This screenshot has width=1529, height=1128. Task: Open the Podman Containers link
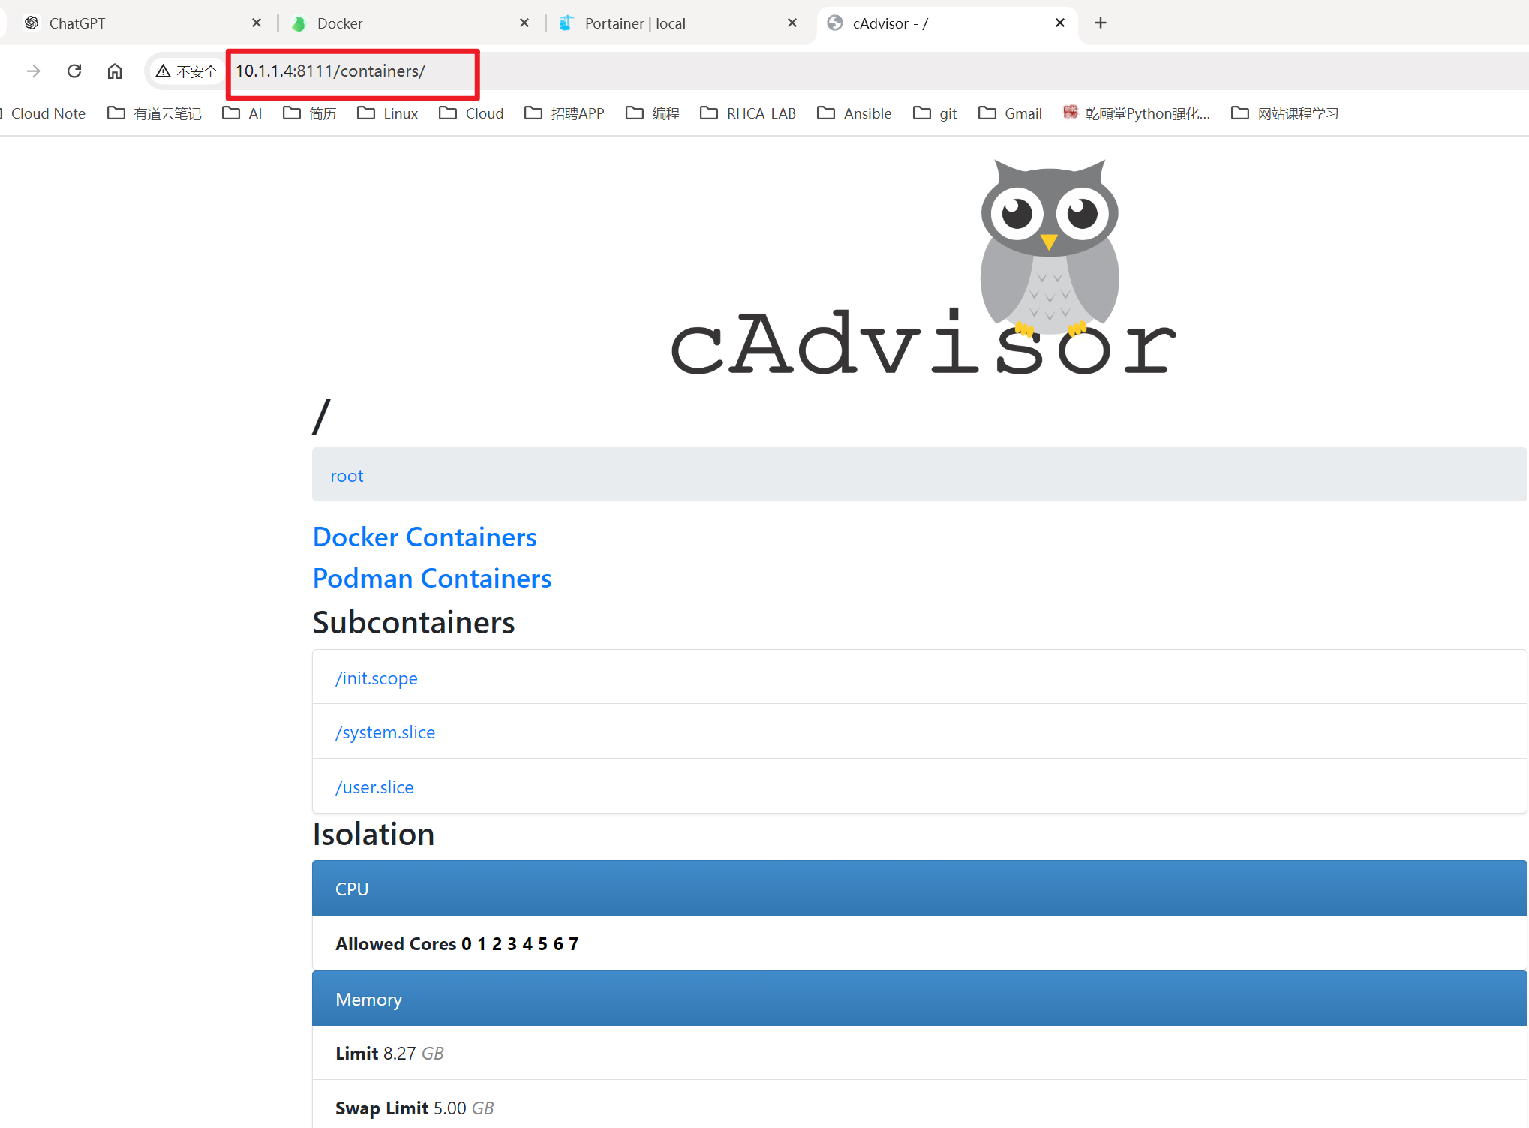(432, 579)
